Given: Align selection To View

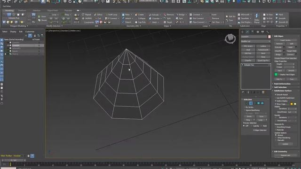Looking at the screenshot, I should click(268, 15).
